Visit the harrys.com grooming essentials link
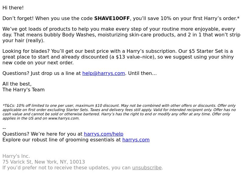The image size is (243, 186). [x=136, y=140]
